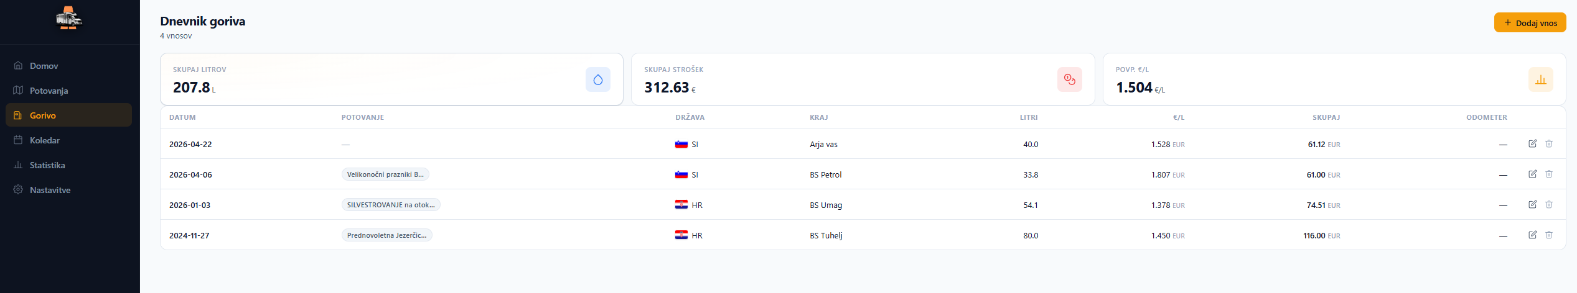The width and height of the screenshot is (1577, 293).
Task: Delete the Arja vas fuel entry
Action: click(x=1548, y=143)
